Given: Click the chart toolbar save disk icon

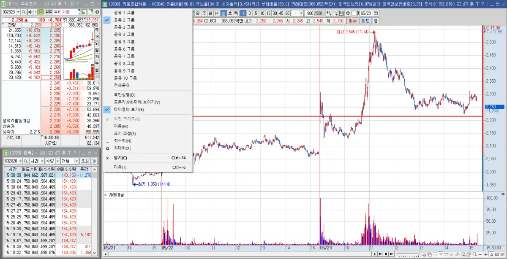Looking at the screenshot, I should coord(341,13).
